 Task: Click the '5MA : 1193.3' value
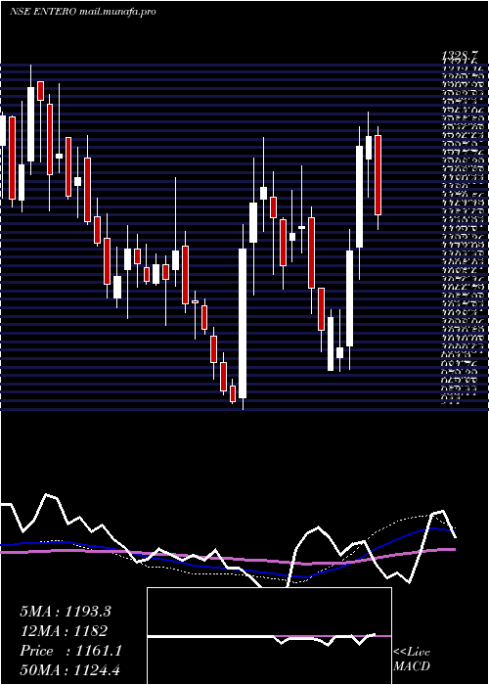(66, 612)
